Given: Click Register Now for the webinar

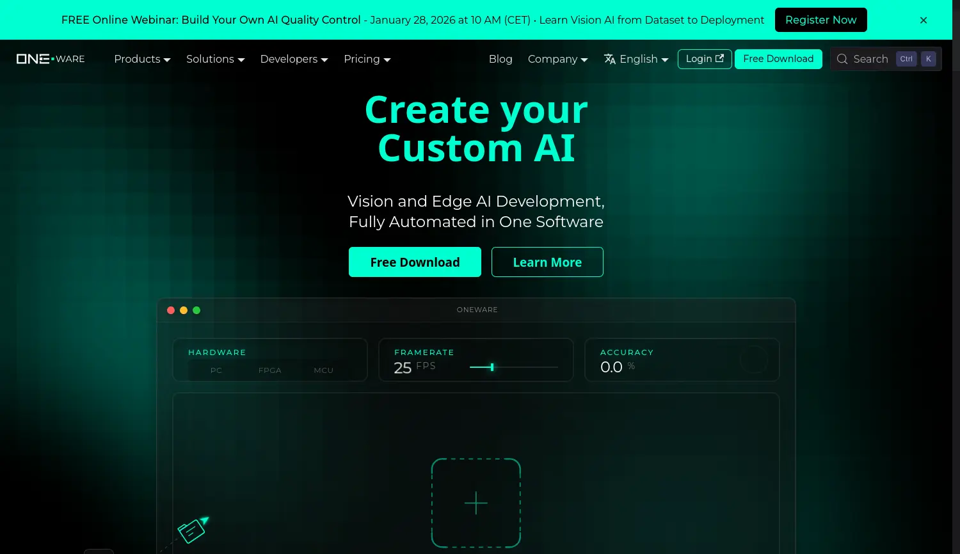Looking at the screenshot, I should 820,20.
